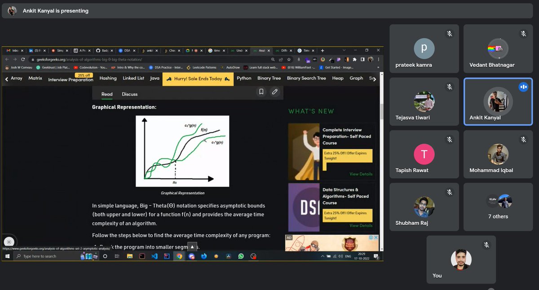Click the GeeksforGeeks dark mode toggle button
539x290 pixels.
point(9,242)
